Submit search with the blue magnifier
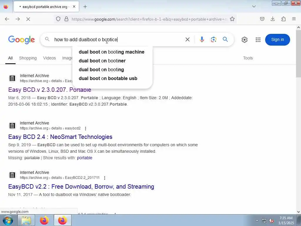Image resolution: width=301 pixels, height=226 pixels. (225, 39)
